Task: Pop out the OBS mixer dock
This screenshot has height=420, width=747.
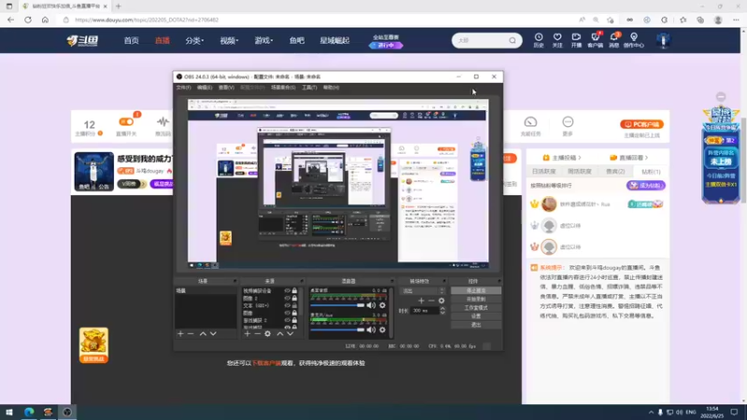Action: tap(391, 281)
